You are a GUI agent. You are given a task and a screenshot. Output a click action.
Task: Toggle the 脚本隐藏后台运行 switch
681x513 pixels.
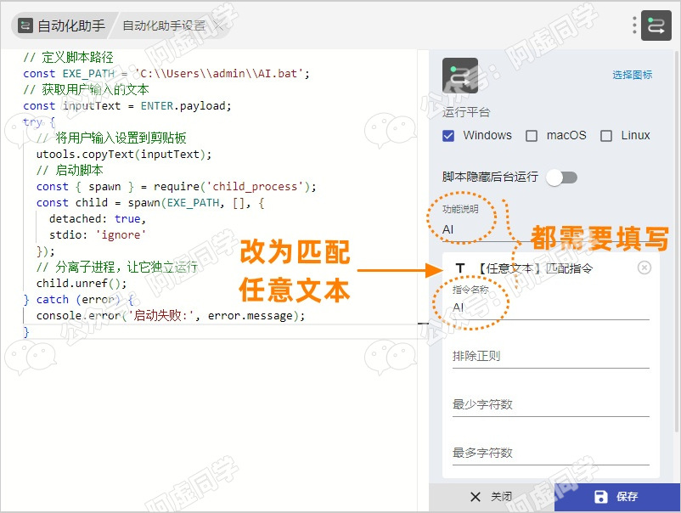562,178
